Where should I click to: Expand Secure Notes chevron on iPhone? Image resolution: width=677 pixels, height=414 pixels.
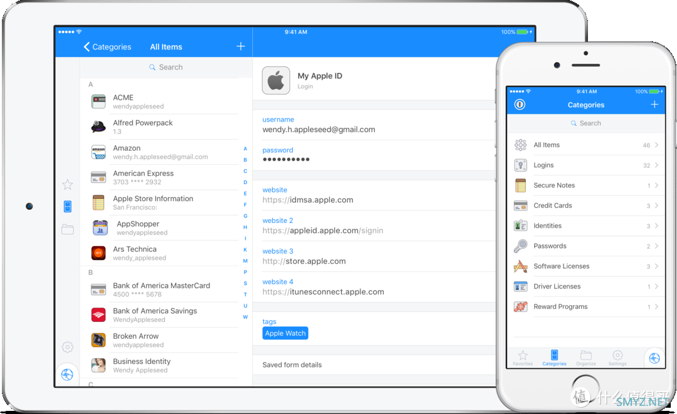657,185
